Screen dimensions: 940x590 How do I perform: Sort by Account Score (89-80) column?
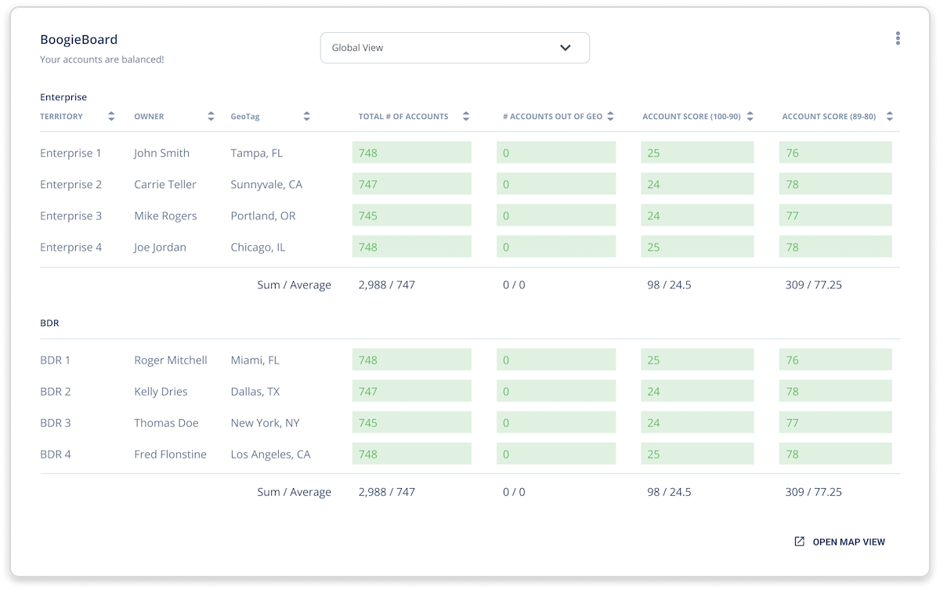point(889,117)
